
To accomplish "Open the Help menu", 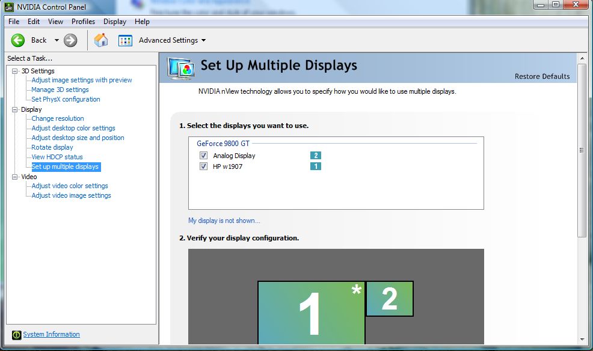I will pos(142,22).
